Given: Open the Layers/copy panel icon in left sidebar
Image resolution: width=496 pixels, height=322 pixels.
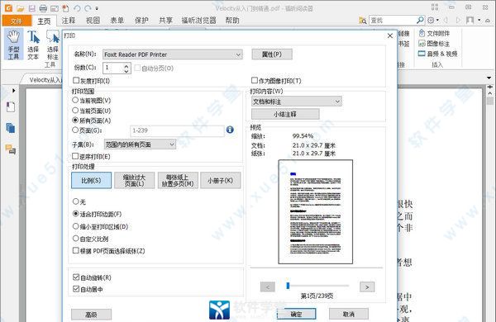Looking at the screenshot, I should 11,128.
